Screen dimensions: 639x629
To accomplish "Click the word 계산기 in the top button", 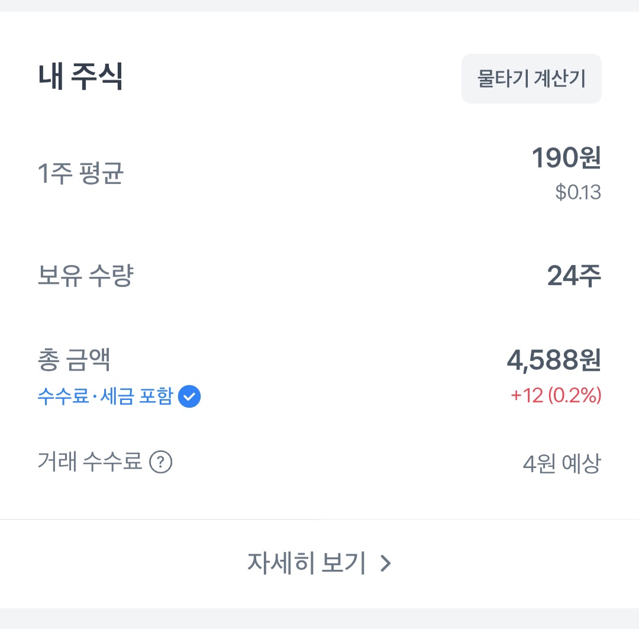I will coord(560,78).
